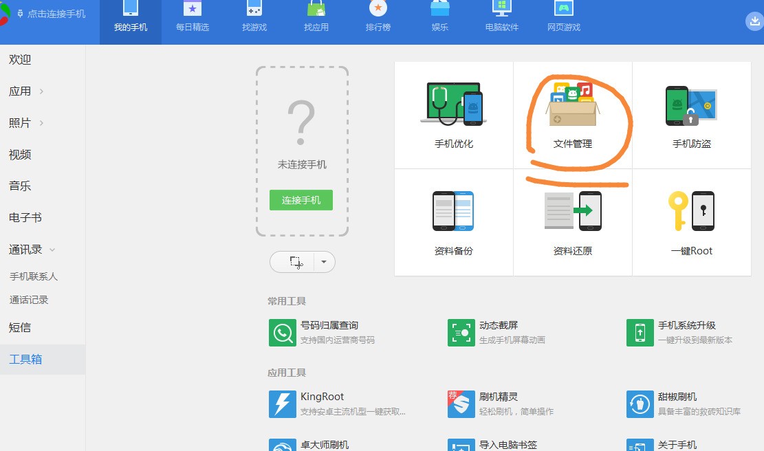
Task: Click the green 连接手机 button
Action: click(301, 200)
